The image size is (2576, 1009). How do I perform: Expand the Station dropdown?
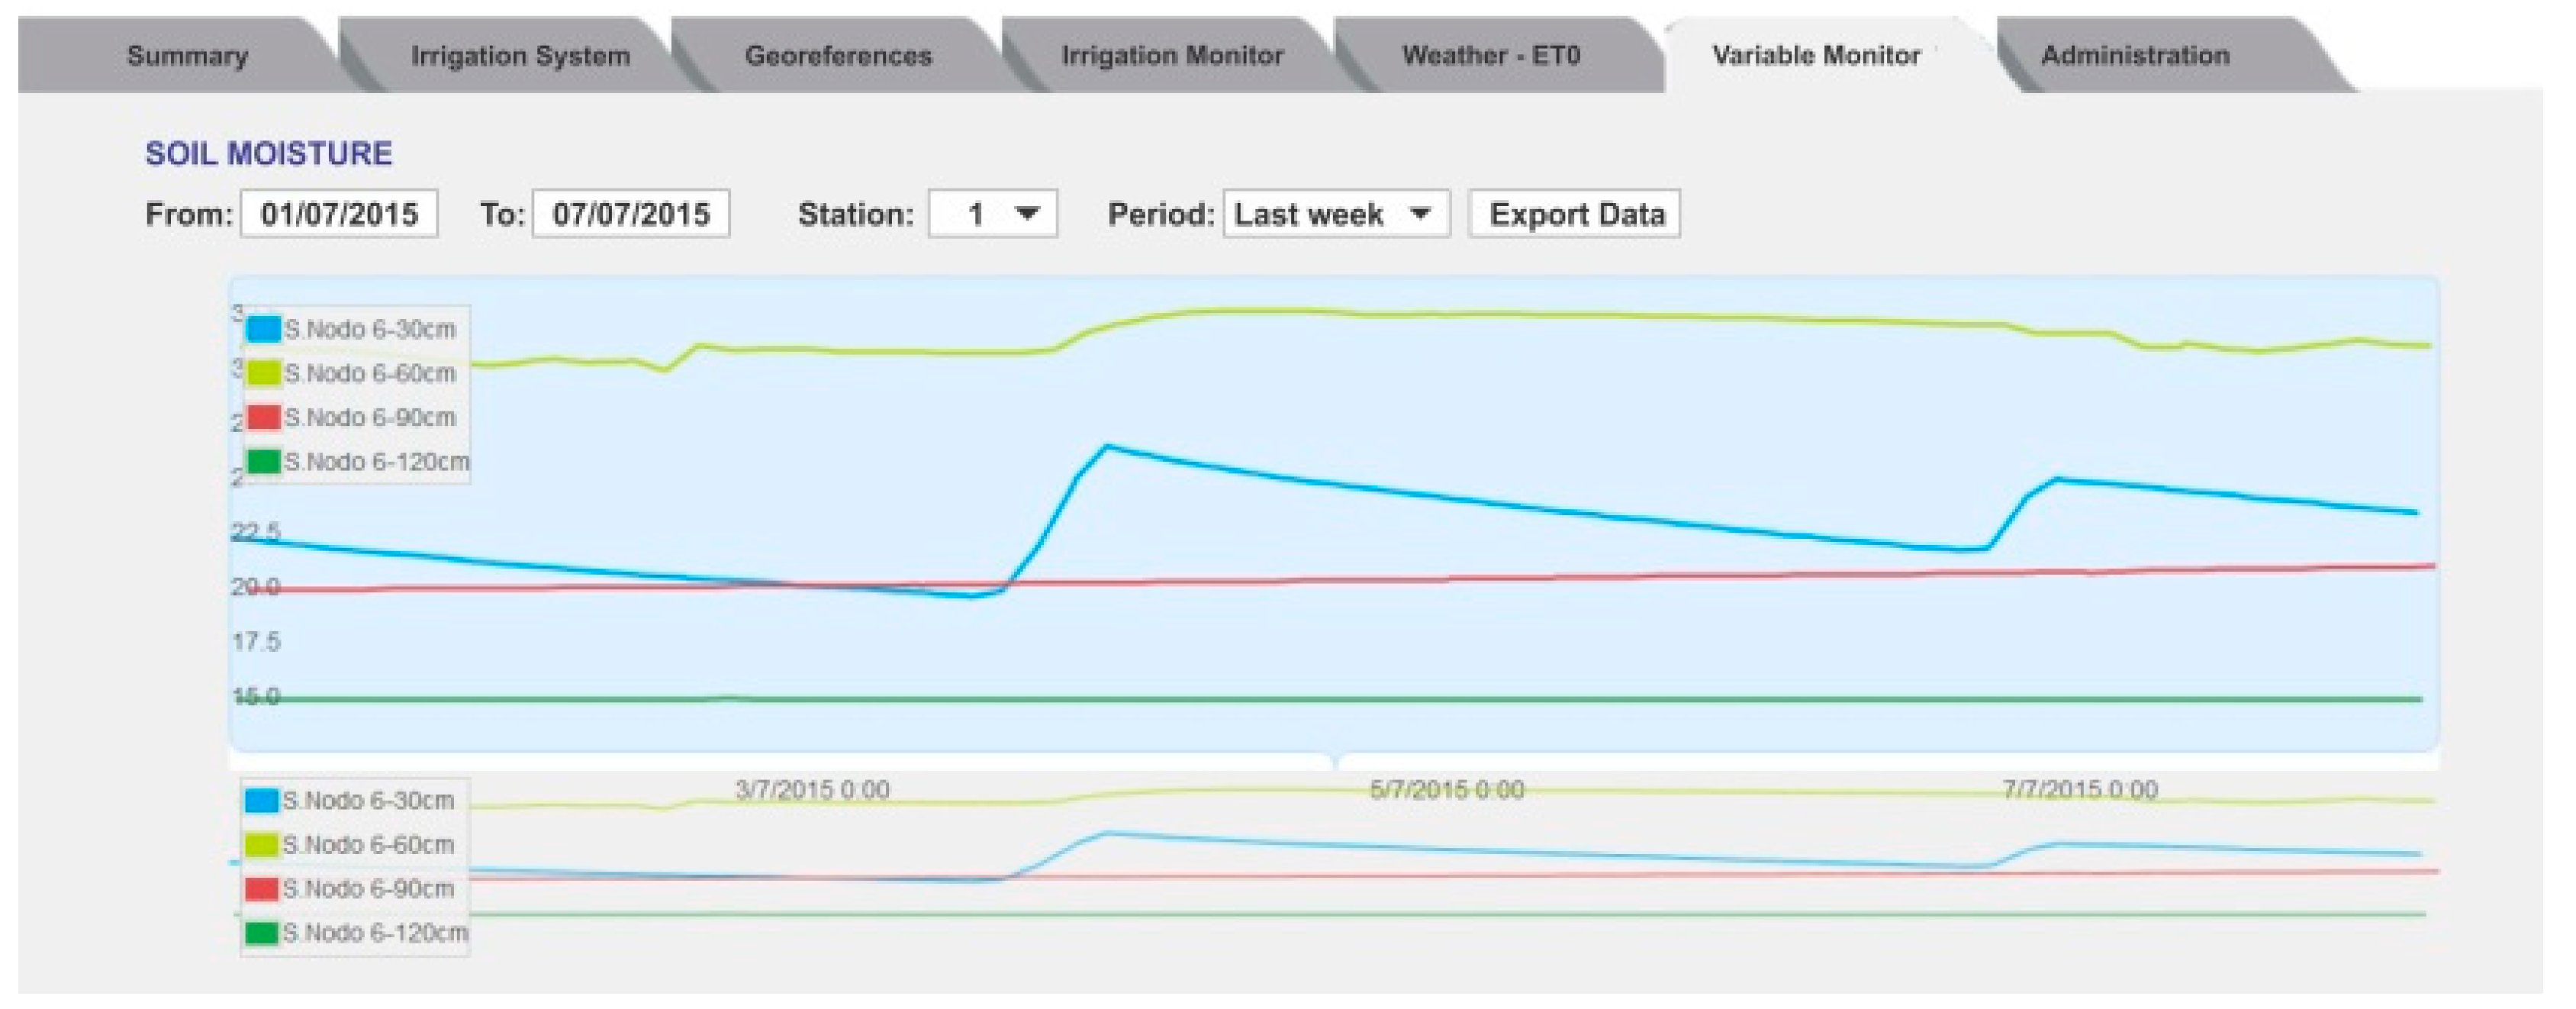click(x=992, y=214)
